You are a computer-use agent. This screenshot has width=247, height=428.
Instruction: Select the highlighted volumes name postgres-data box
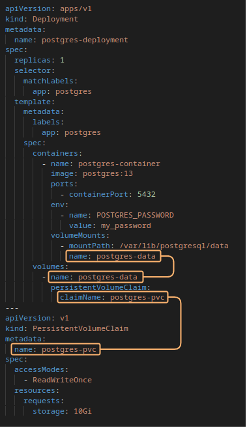tap(96, 277)
